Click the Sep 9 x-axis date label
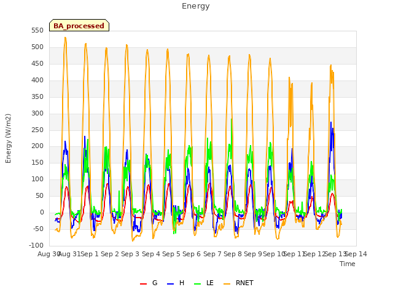 [x=253, y=254]
